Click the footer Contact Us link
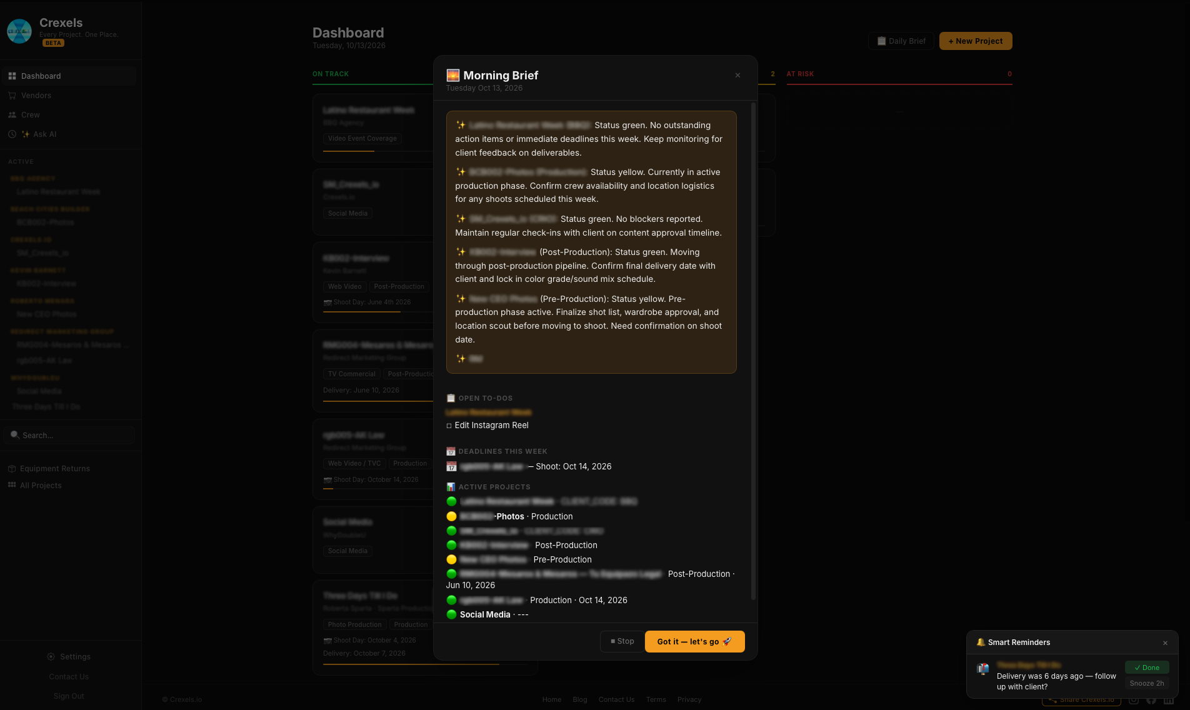This screenshot has height=710, width=1190. (616, 700)
